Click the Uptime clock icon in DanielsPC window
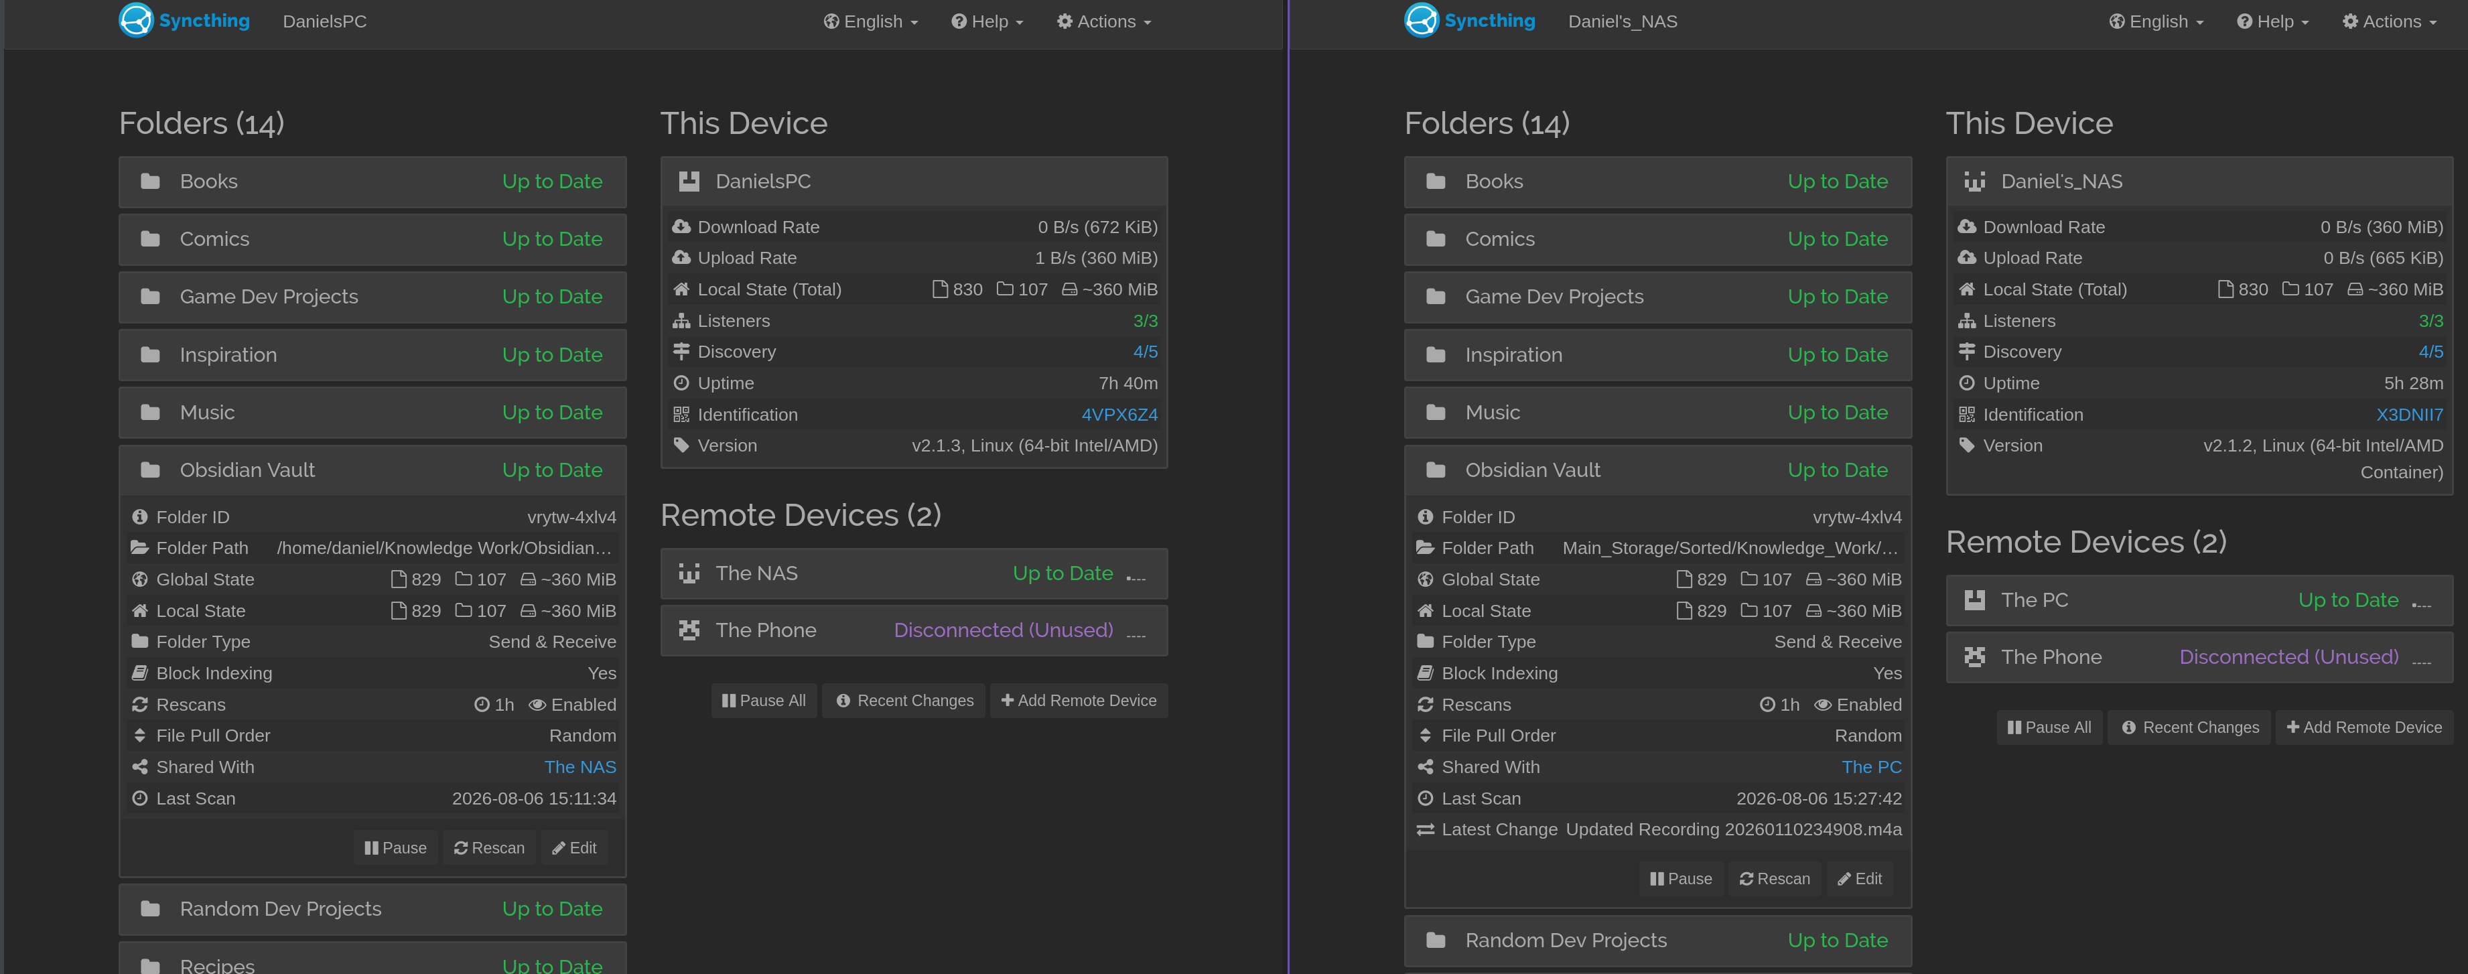Screen dimensions: 2468x974 [681, 383]
